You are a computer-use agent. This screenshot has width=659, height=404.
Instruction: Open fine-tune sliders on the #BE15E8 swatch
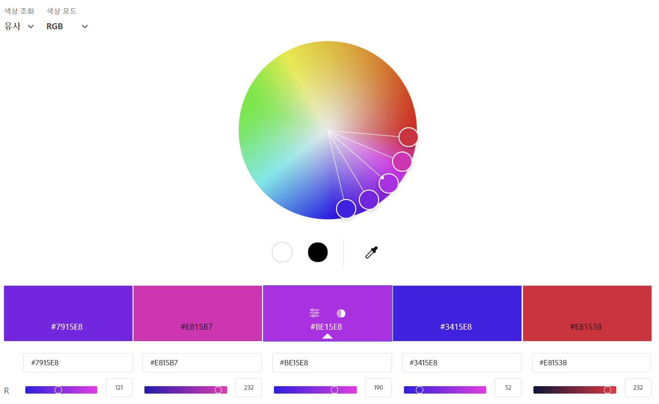pyautogui.click(x=314, y=312)
